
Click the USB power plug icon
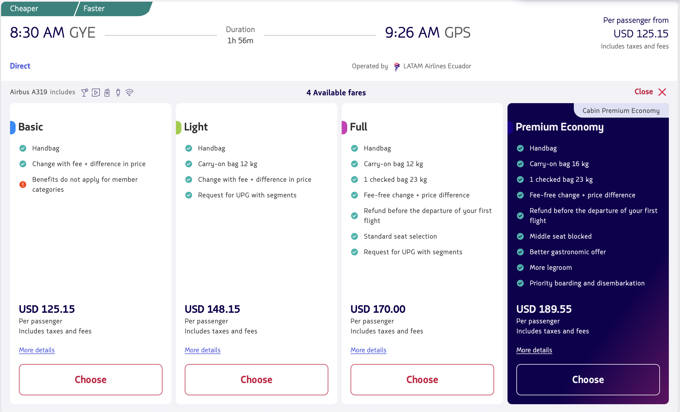click(118, 92)
